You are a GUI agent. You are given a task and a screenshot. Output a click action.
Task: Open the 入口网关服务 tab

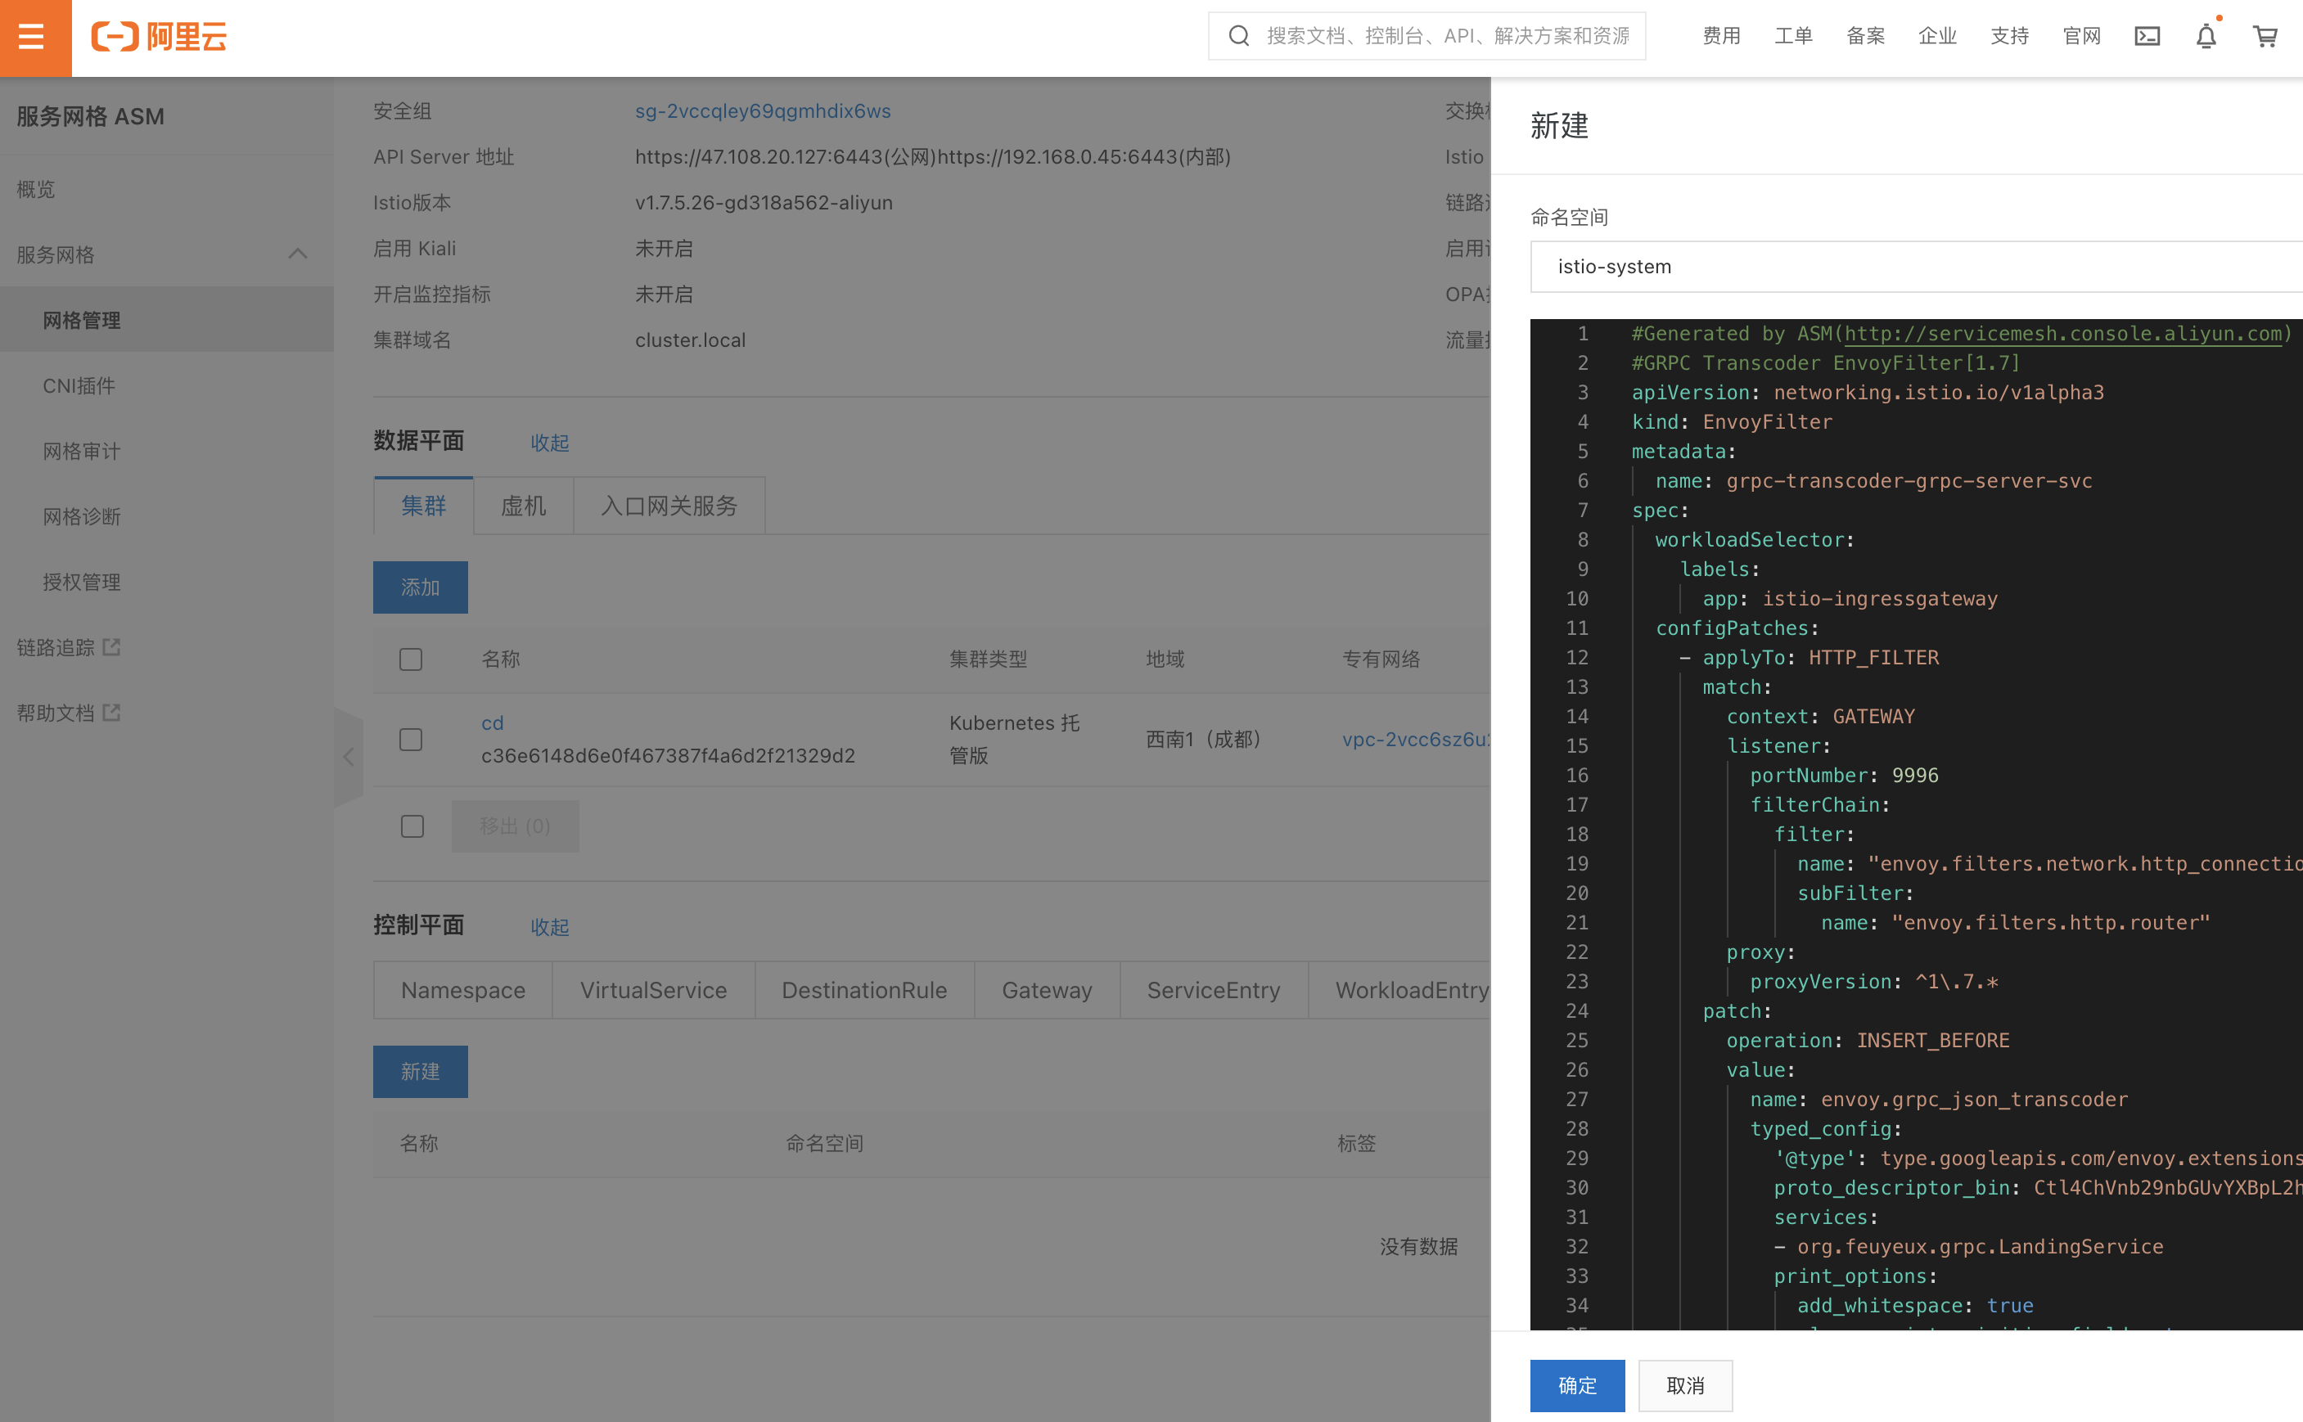[669, 506]
